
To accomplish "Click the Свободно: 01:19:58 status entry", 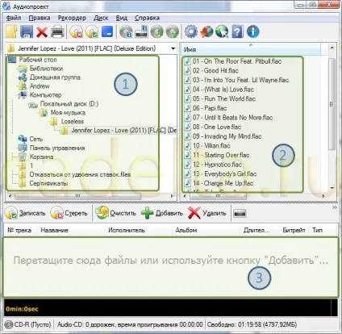I will tap(252, 324).
